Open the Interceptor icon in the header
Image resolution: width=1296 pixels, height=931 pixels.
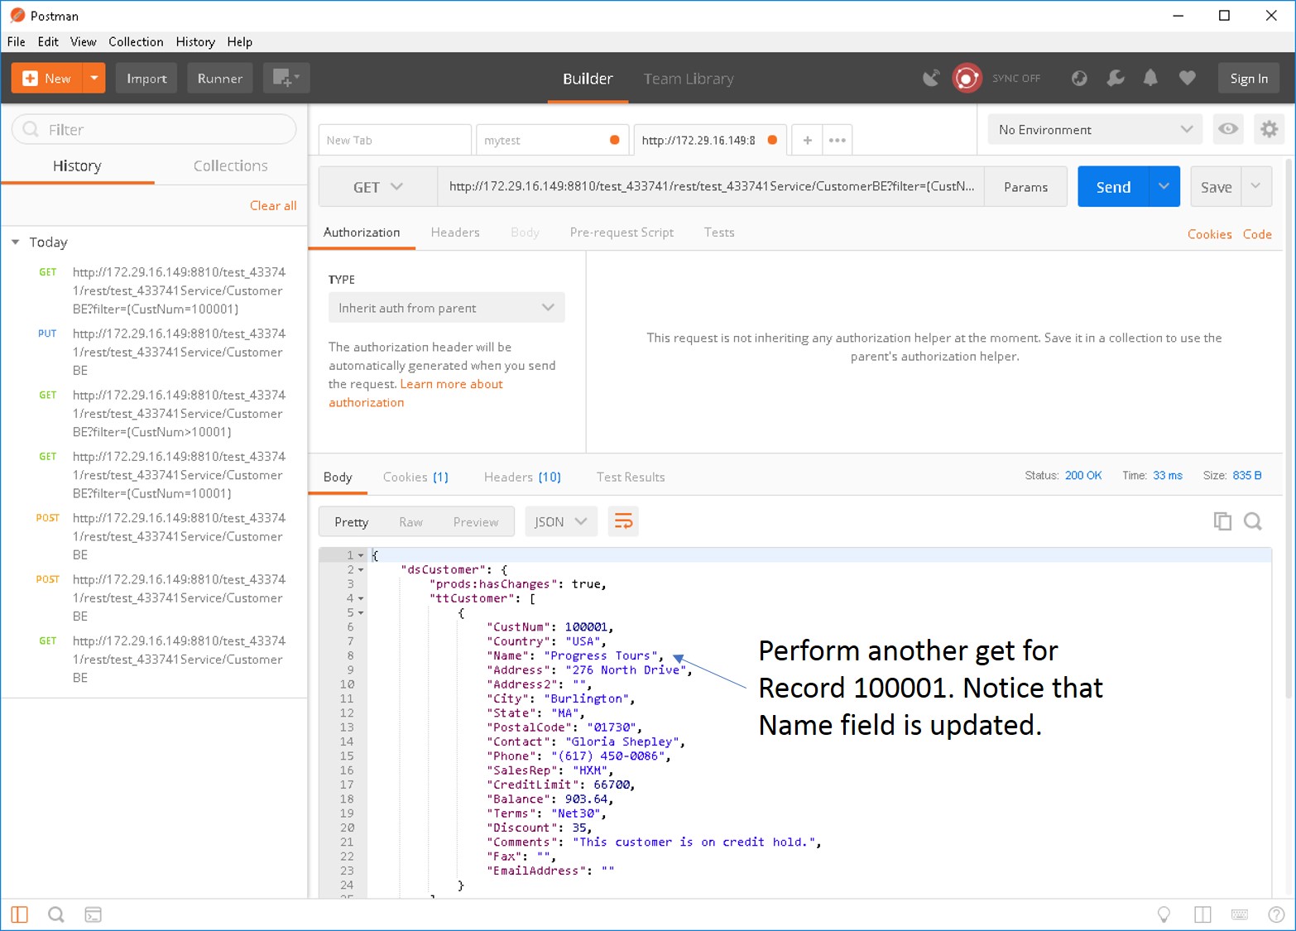931,78
